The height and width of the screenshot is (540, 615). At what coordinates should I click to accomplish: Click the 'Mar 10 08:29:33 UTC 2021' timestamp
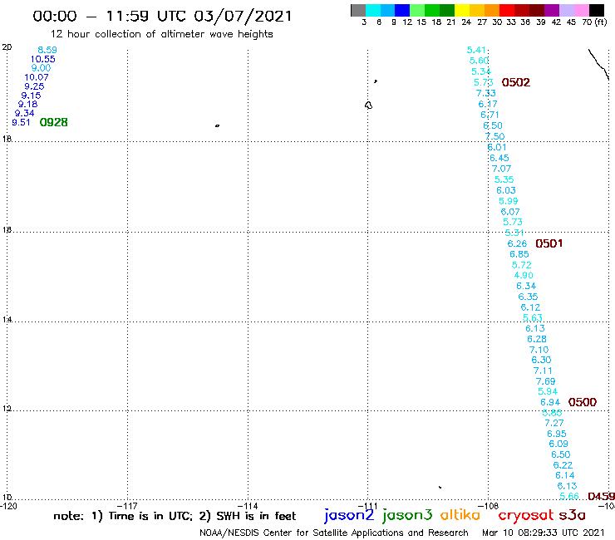(x=544, y=533)
